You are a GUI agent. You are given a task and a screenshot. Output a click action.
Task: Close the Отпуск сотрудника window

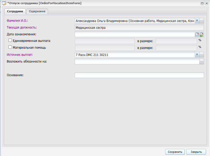pyautogui.click(x=207, y=3)
